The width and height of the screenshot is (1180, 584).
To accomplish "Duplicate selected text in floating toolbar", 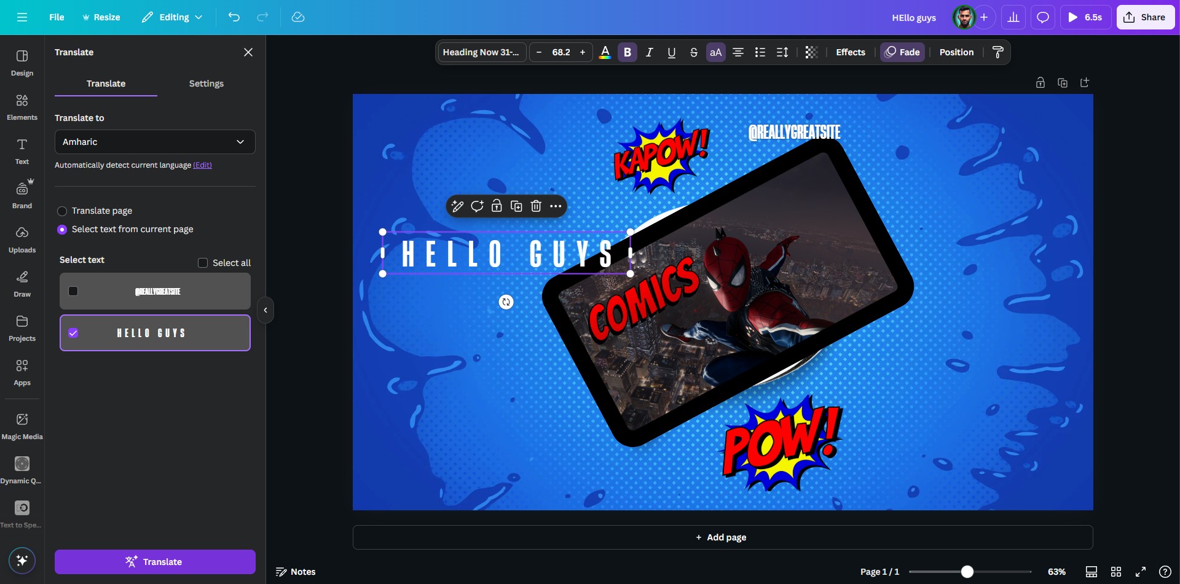I will click(x=516, y=206).
